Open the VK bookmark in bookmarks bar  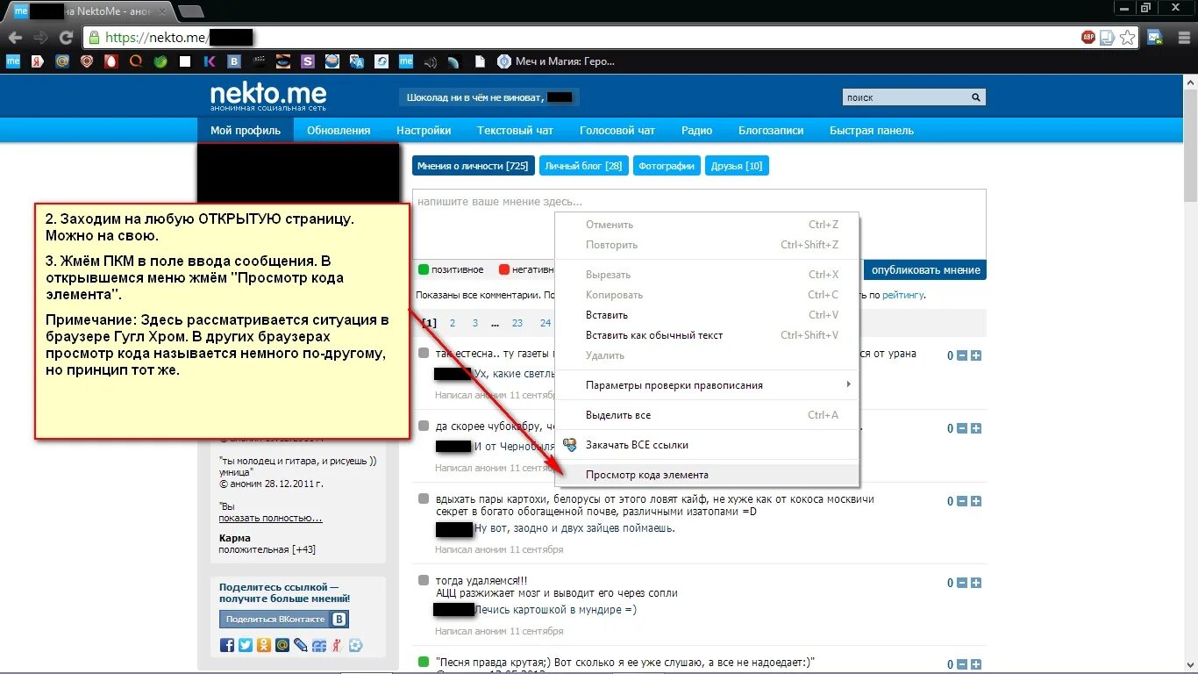pyautogui.click(x=234, y=61)
